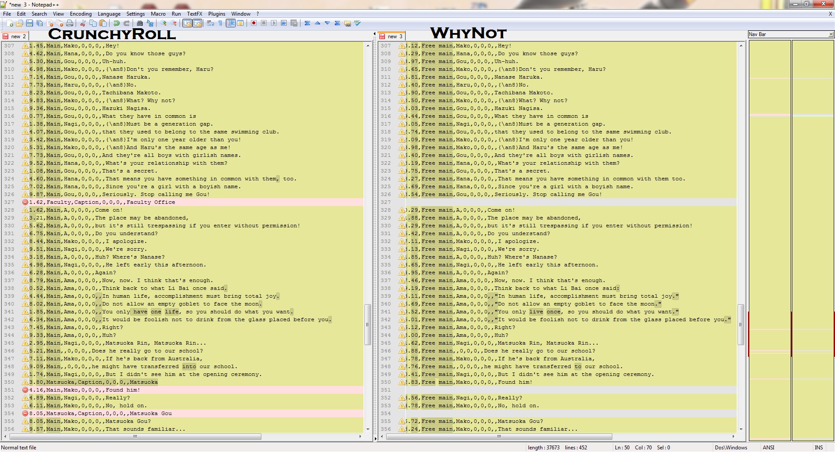Go to previous difference arrow
Screen dimensions: 835x452
tap(317, 23)
